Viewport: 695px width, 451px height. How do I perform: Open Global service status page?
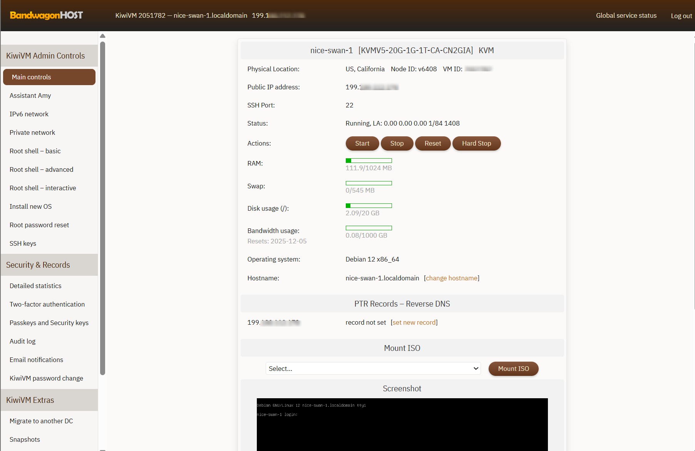tap(626, 15)
